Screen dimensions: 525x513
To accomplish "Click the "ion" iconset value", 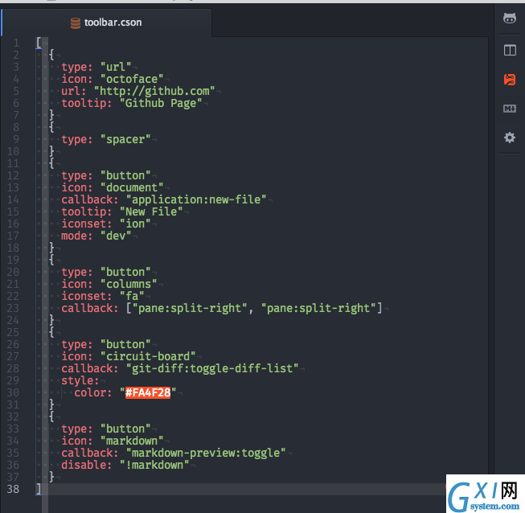I will (x=135, y=224).
